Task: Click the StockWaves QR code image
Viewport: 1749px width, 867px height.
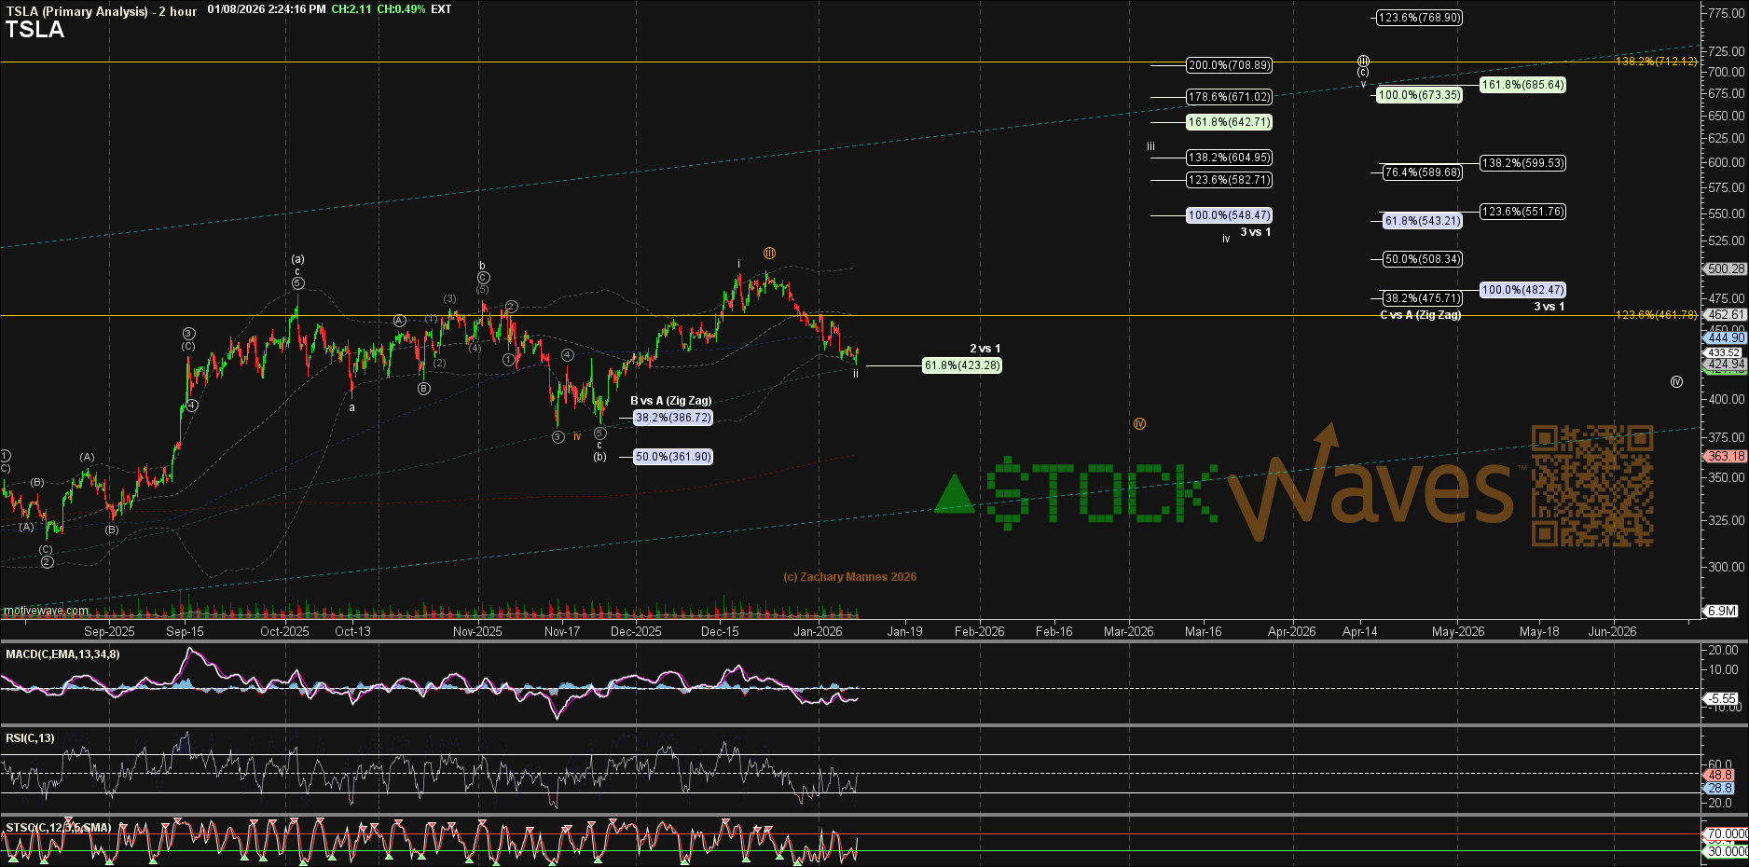Action: [1591, 486]
